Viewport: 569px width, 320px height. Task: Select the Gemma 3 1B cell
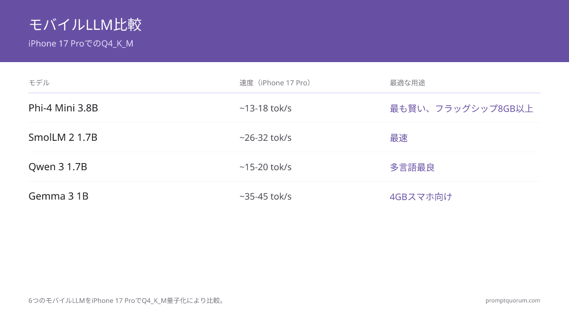58,196
